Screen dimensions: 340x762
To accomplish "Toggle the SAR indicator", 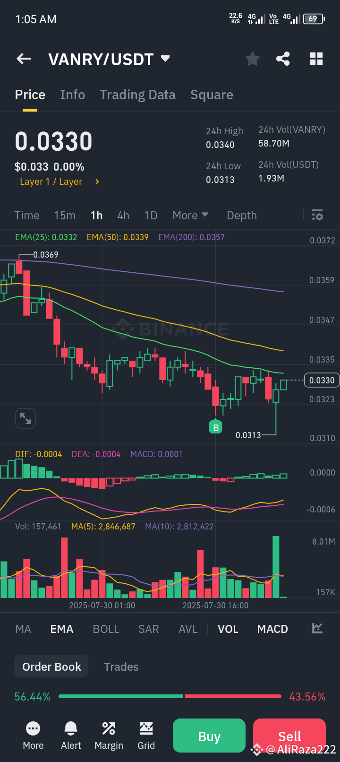I will (x=149, y=629).
